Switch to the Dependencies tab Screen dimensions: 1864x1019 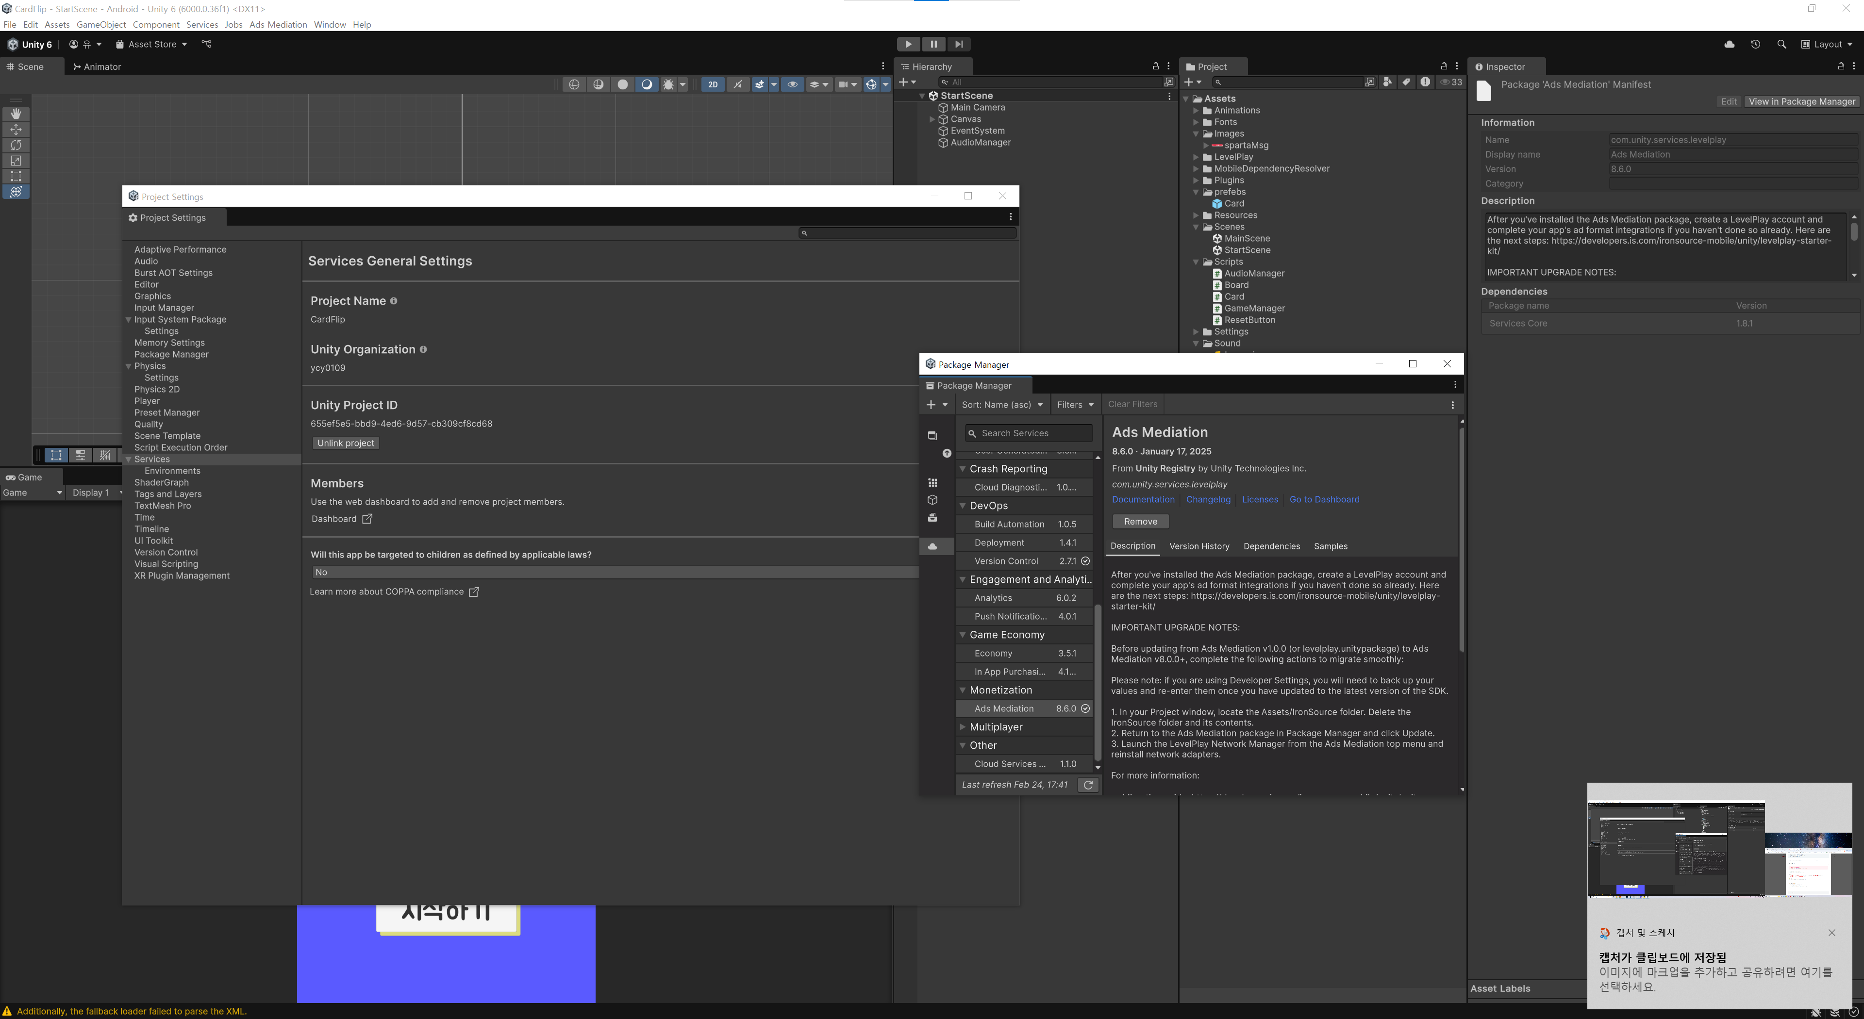click(1271, 546)
